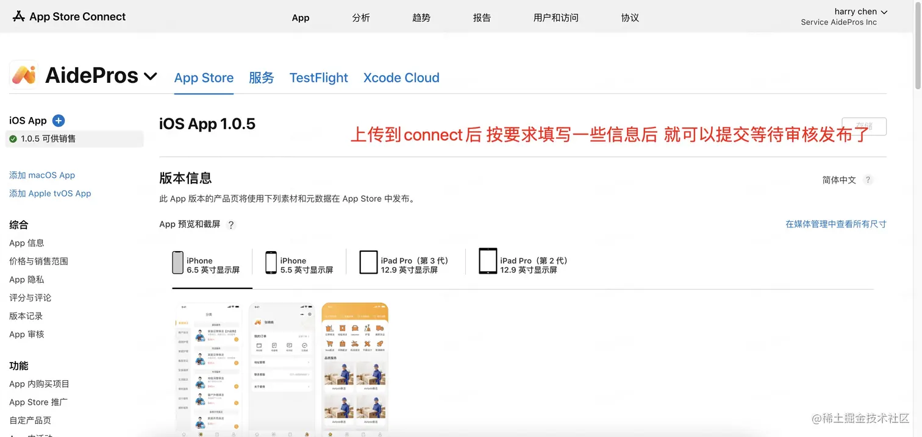Click the AidePros app icon
This screenshot has height=437, width=922.
[24, 75]
